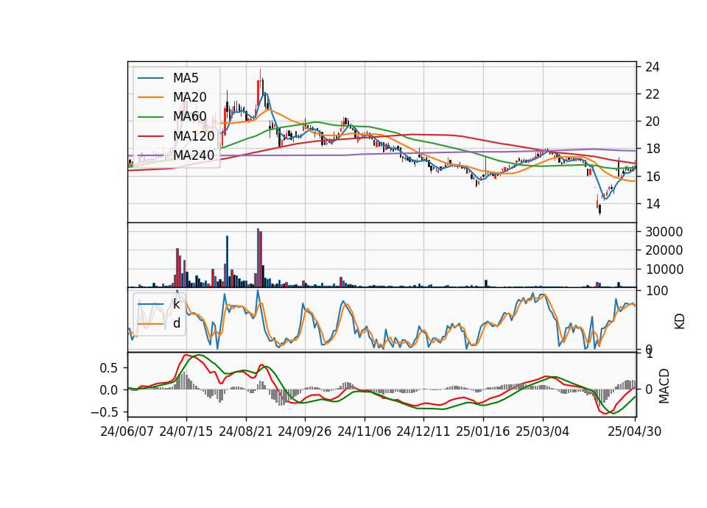
Task: Click the MA60 legend label
Action: [x=189, y=117]
